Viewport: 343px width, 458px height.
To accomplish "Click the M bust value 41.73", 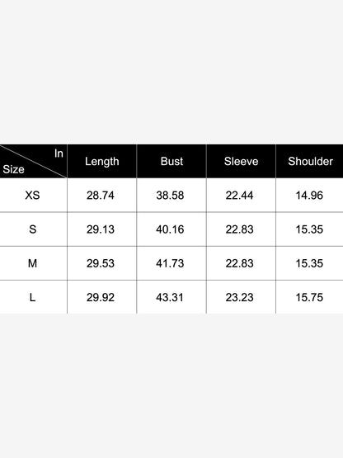I will point(170,263).
